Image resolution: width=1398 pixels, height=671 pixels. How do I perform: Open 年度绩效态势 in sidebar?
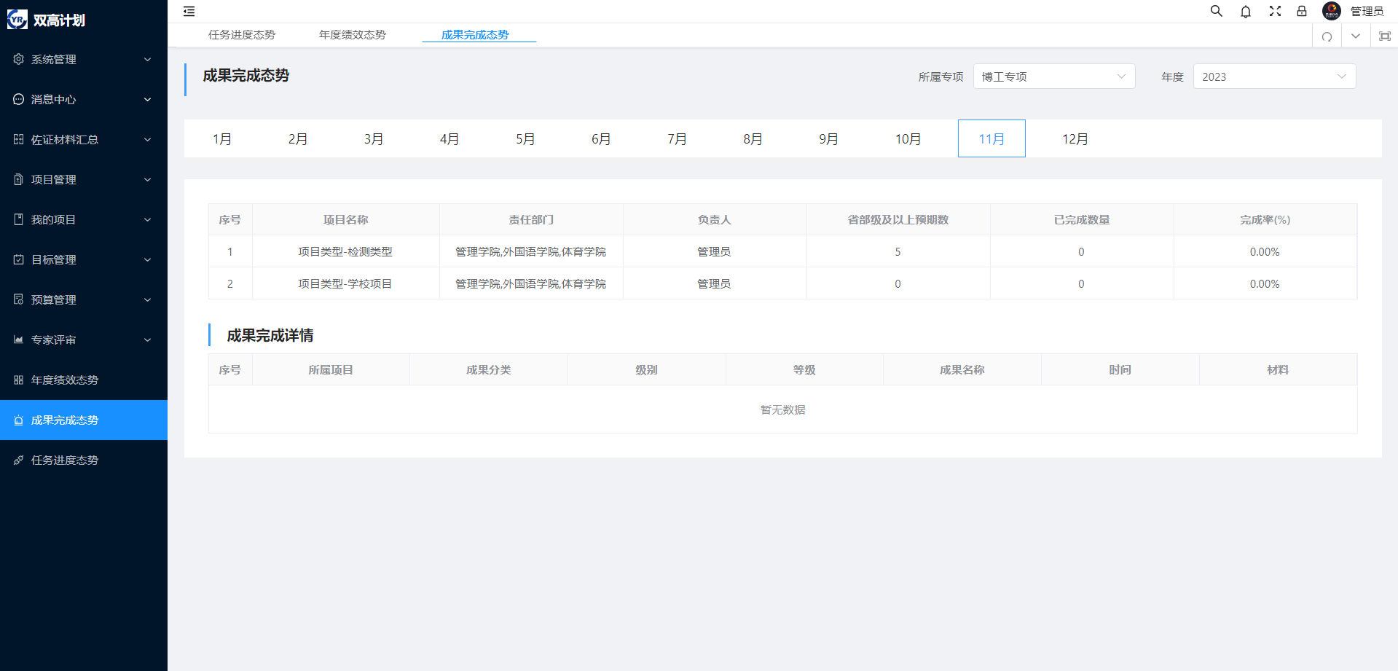pyautogui.click(x=84, y=380)
